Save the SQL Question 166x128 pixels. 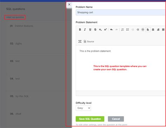[90, 119]
